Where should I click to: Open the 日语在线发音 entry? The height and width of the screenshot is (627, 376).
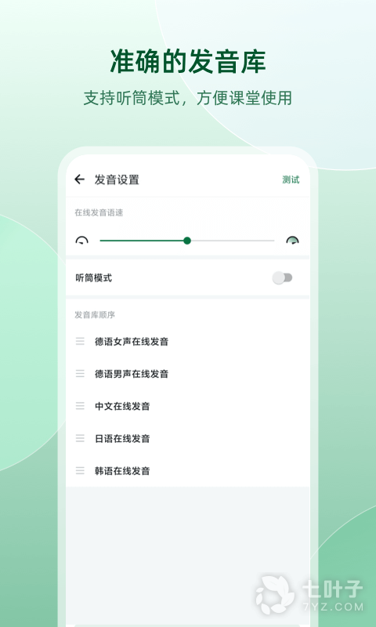[x=188, y=438]
